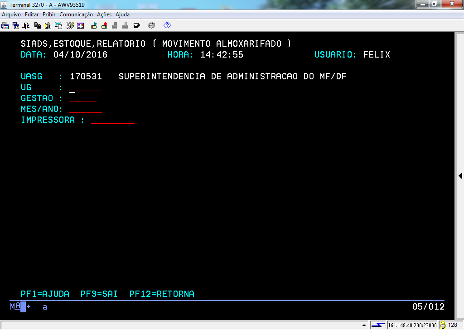Close the Terminal 3270 window

click(452, 4)
